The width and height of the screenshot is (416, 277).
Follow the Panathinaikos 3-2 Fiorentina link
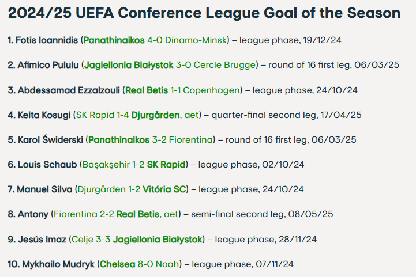click(x=151, y=140)
